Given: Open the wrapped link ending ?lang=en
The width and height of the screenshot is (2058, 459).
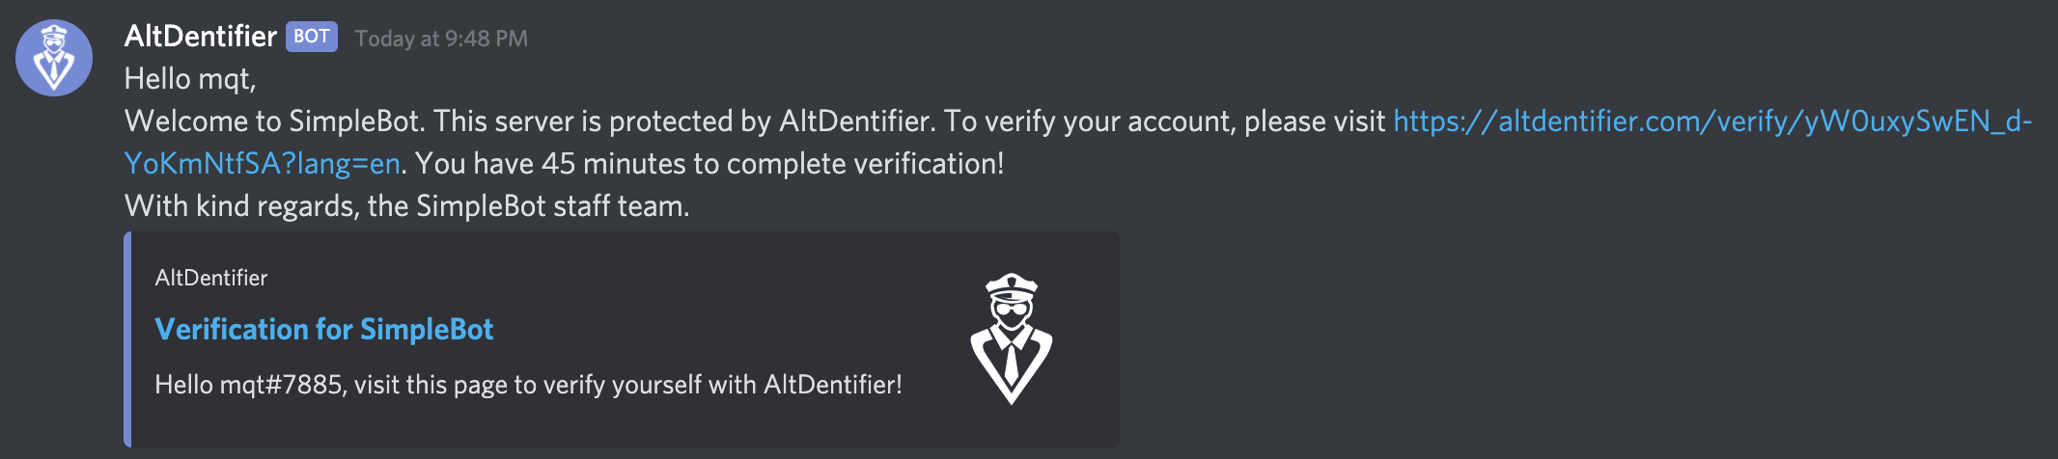Looking at the screenshot, I should 263,164.
